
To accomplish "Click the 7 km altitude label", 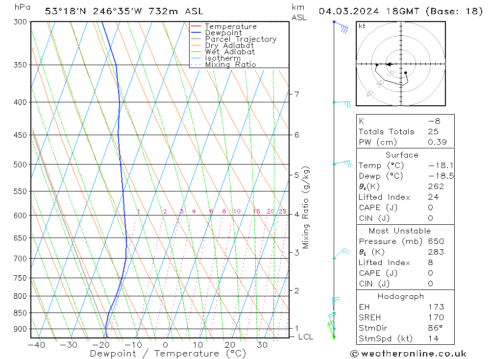I will pos(296,94).
